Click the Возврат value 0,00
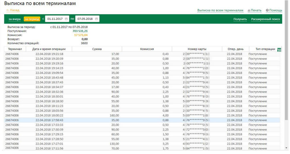This screenshot has height=154, width=290. [x=85, y=39]
